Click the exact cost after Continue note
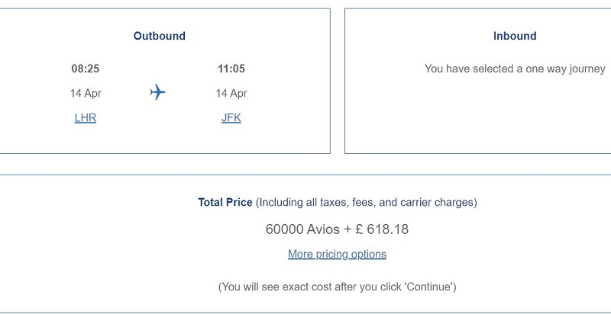Screen dimensions: 611x314 point(337,287)
